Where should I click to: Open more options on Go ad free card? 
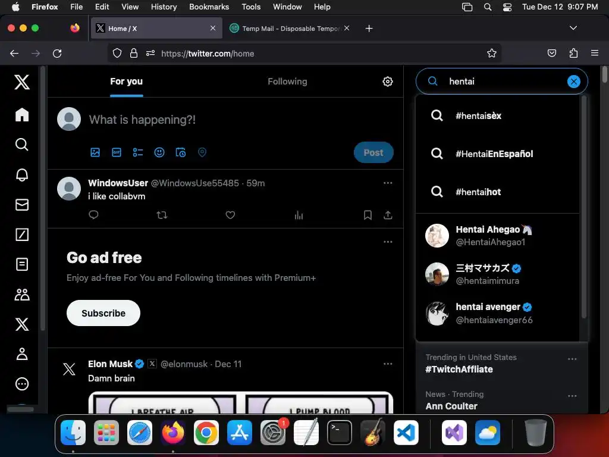coord(388,242)
